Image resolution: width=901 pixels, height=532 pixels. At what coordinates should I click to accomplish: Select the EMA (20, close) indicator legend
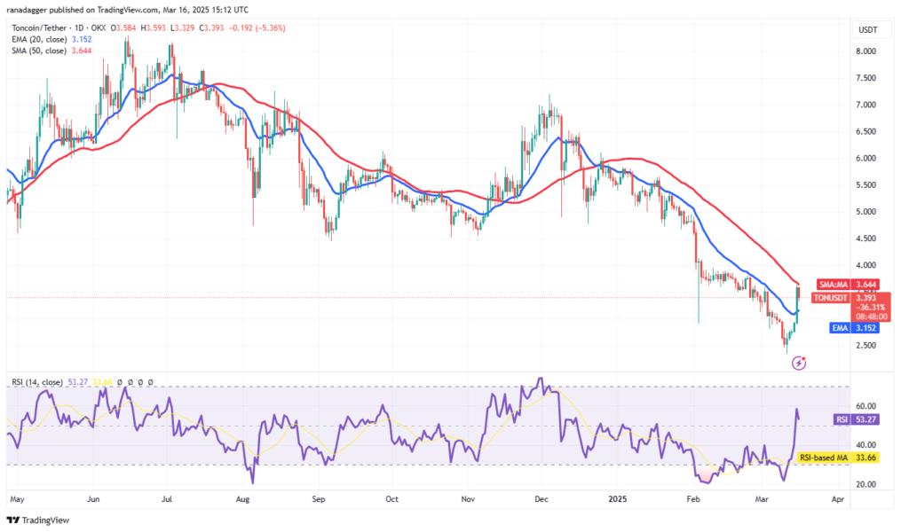[40, 39]
